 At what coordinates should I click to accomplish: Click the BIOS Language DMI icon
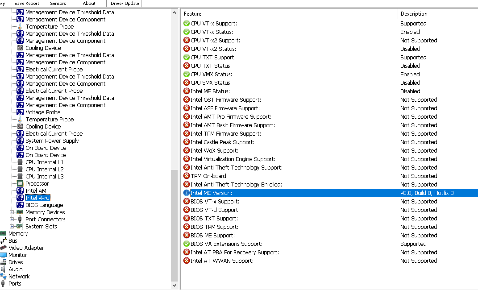20,205
